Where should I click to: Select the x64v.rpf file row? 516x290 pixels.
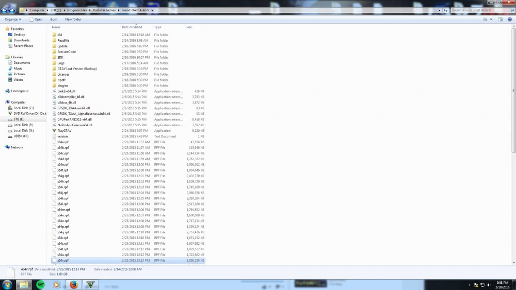click(x=128, y=261)
